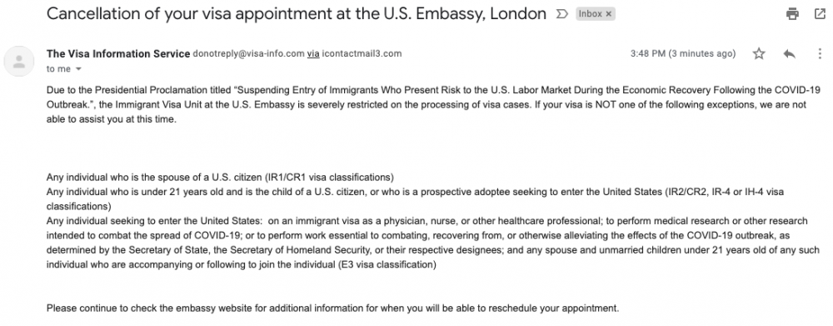Click the 'to me' recipient text
Image resolution: width=833 pixels, height=326 pixels.
pyautogui.click(x=58, y=69)
